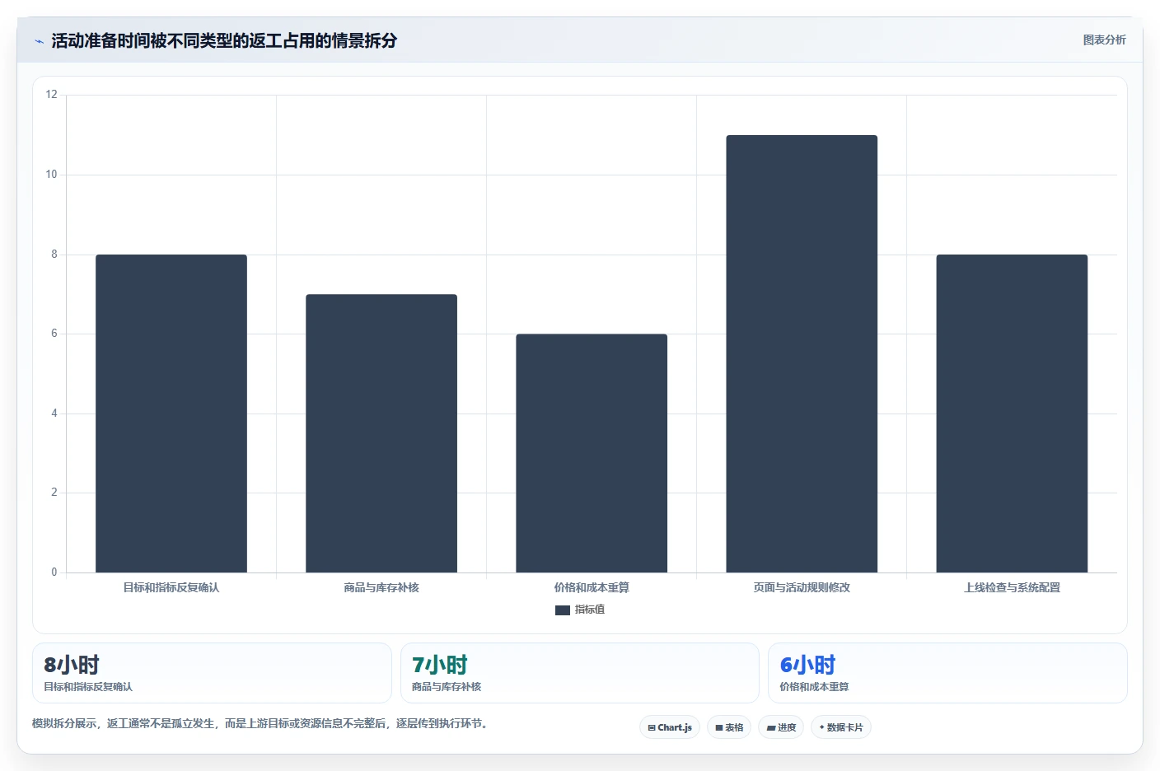This screenshot has width=1160, height=771.
Task: Click the 图表分析 label in the header
Action: click(1104, 40)
